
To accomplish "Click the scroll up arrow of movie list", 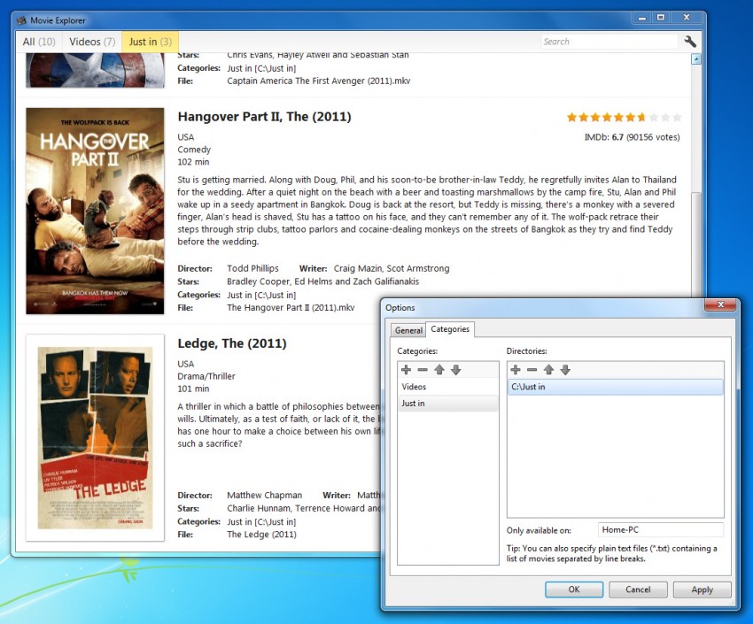I will (x=695, y=59).
